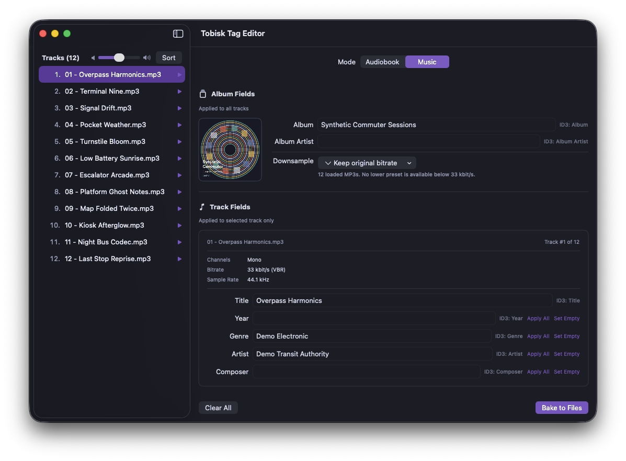Image resolution: width=626 pixels, height=461 pixels.
Task: Open the Downsample bitrate dropdown
Action: [x=367, y=163]
